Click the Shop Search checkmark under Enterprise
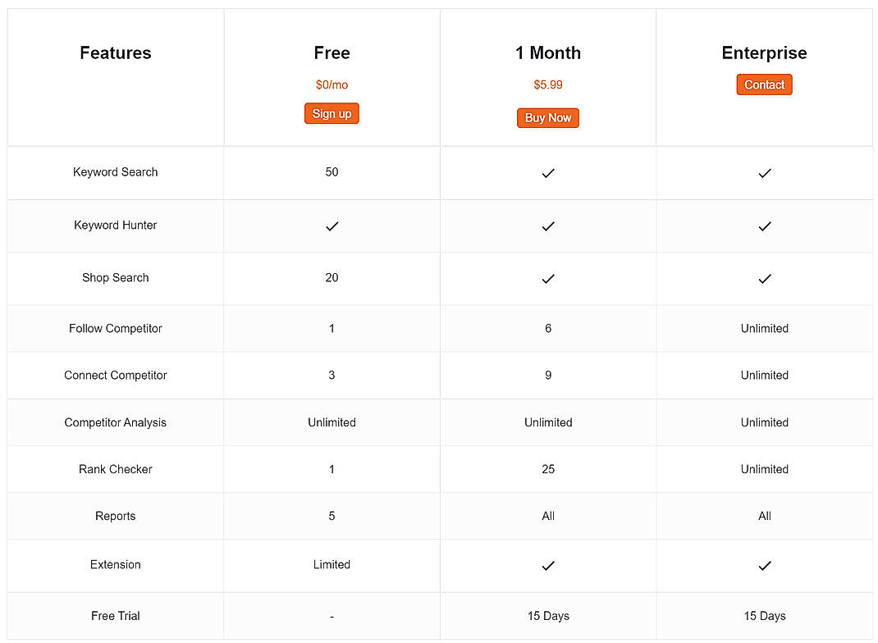This screenshot has width=878, height=643. pyautogui.click(x=764, y=279)
